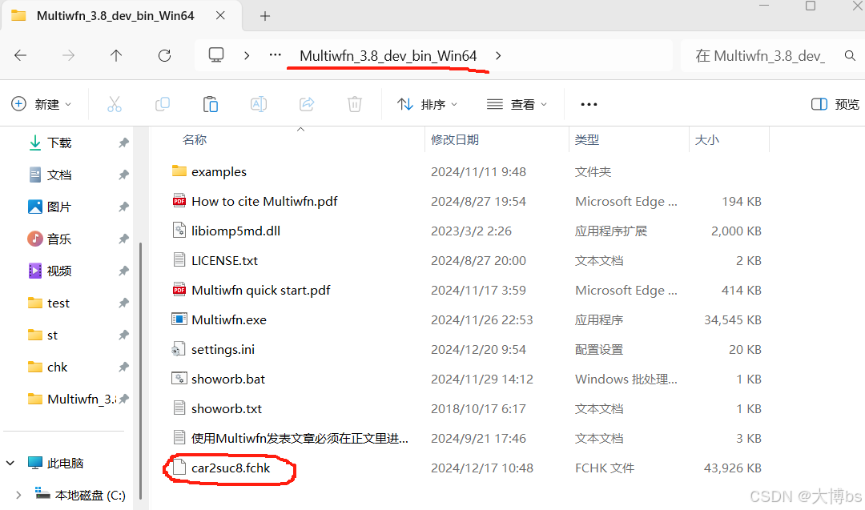Open the chk folder in sidebar
The image size is (865, 510).
[58, 367]
